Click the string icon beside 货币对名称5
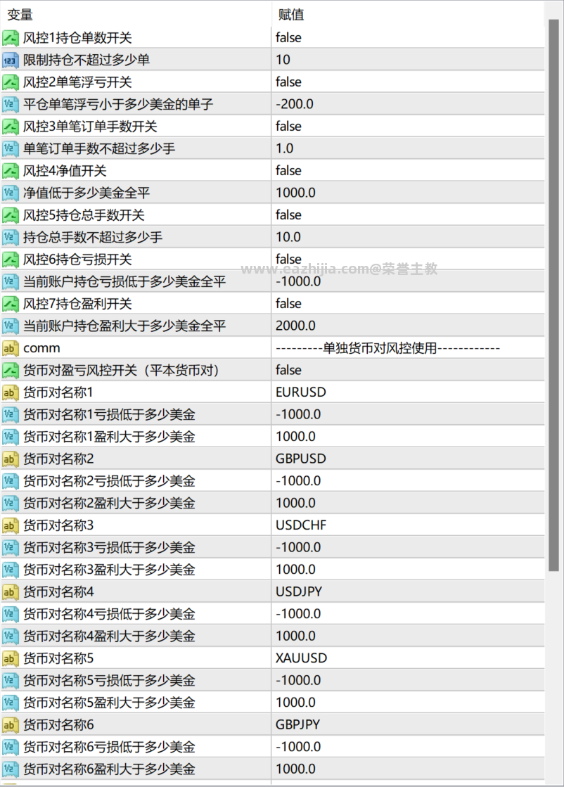This screenshot has height=787, width=564. click(x=10, y=658)
